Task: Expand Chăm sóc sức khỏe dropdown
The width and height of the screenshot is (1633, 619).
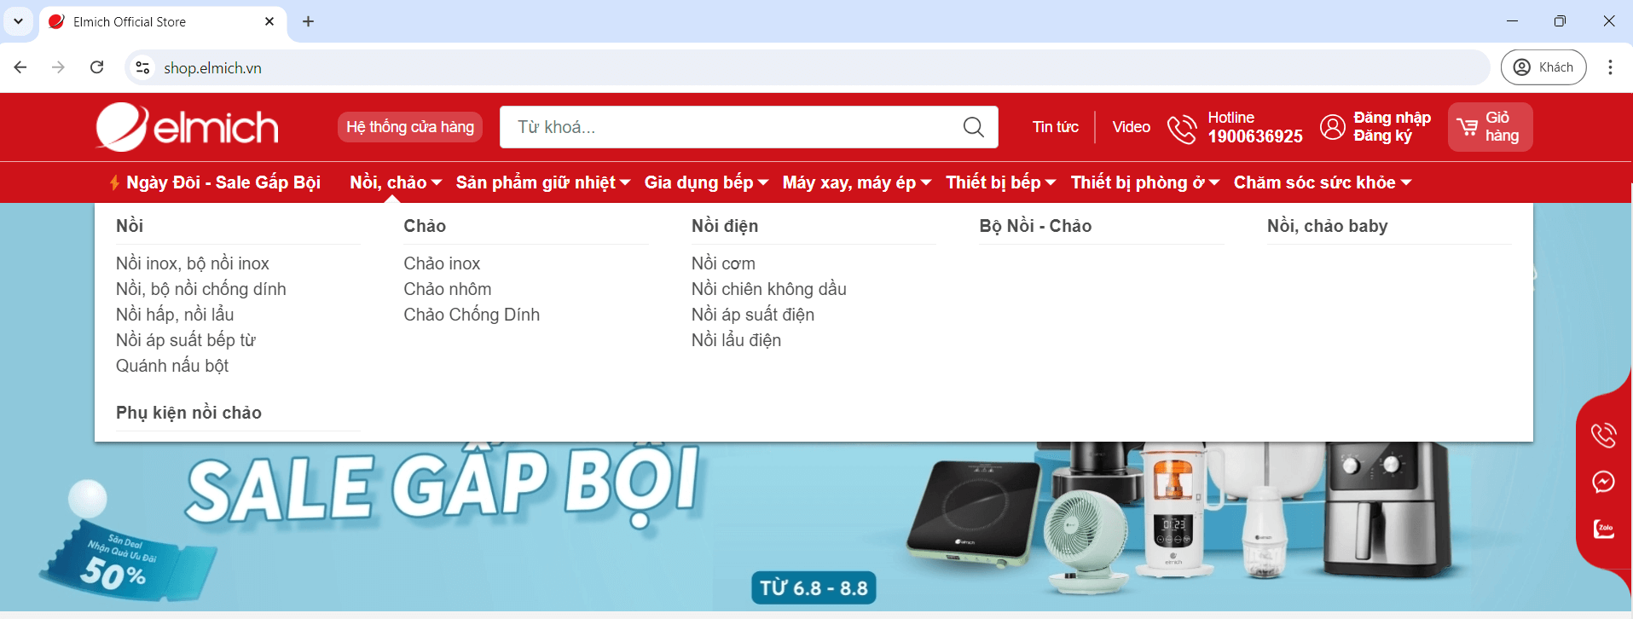Action: tap(1323, 182)
